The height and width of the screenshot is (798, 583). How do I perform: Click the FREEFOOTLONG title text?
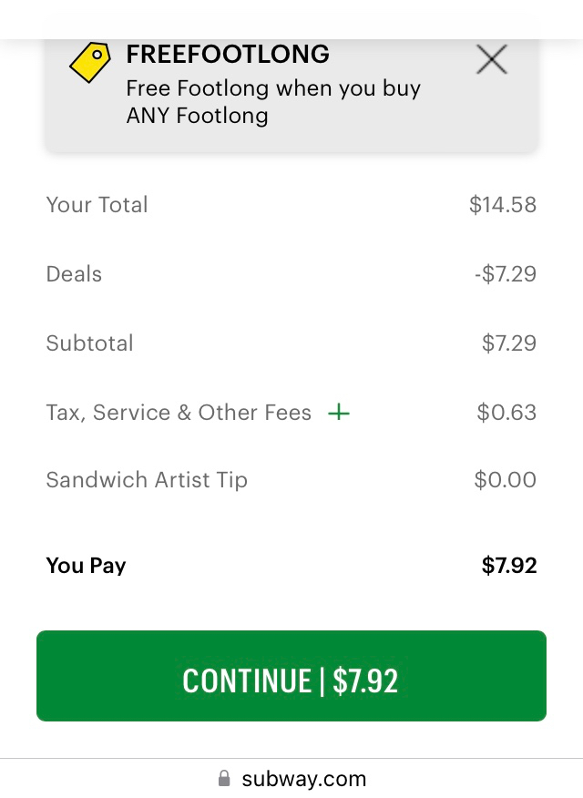click(x=228, y=55)
